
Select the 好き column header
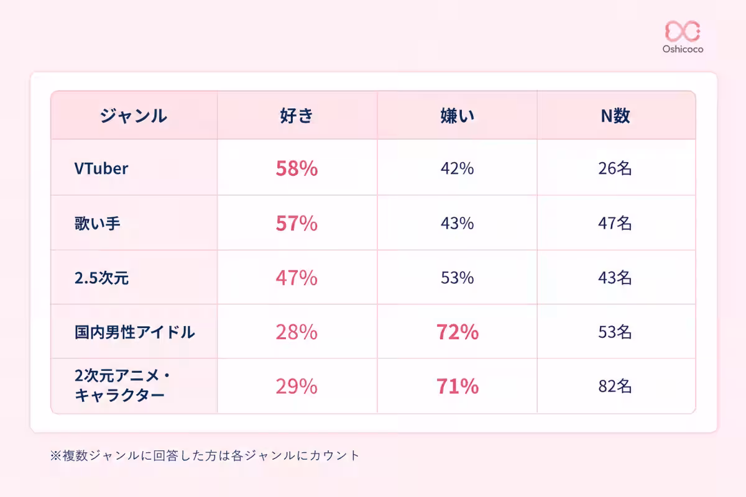click(x=297, y=116)
